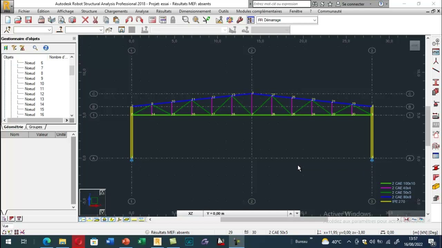Create a new project with the blank page icon
This screenshot has height=248, width=442.
(8, 20)
